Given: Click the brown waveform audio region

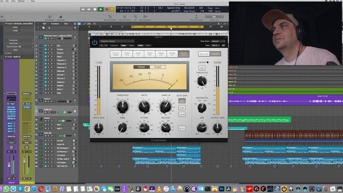Looking at the screenshot, I should tap(294, 135).
